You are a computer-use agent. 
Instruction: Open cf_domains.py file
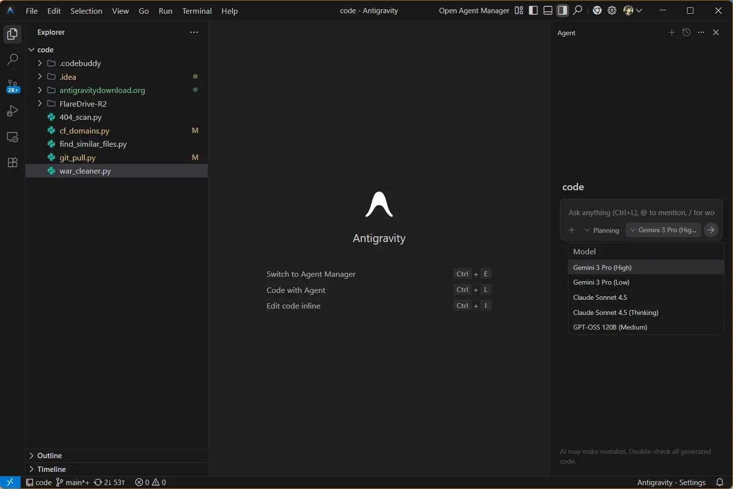click(x=116, y=131)
